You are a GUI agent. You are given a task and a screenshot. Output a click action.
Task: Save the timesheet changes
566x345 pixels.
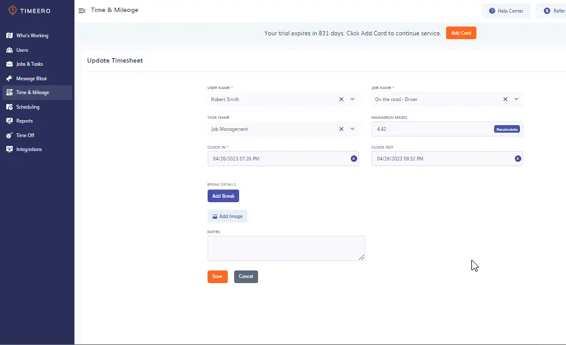(x=217, y=277)
